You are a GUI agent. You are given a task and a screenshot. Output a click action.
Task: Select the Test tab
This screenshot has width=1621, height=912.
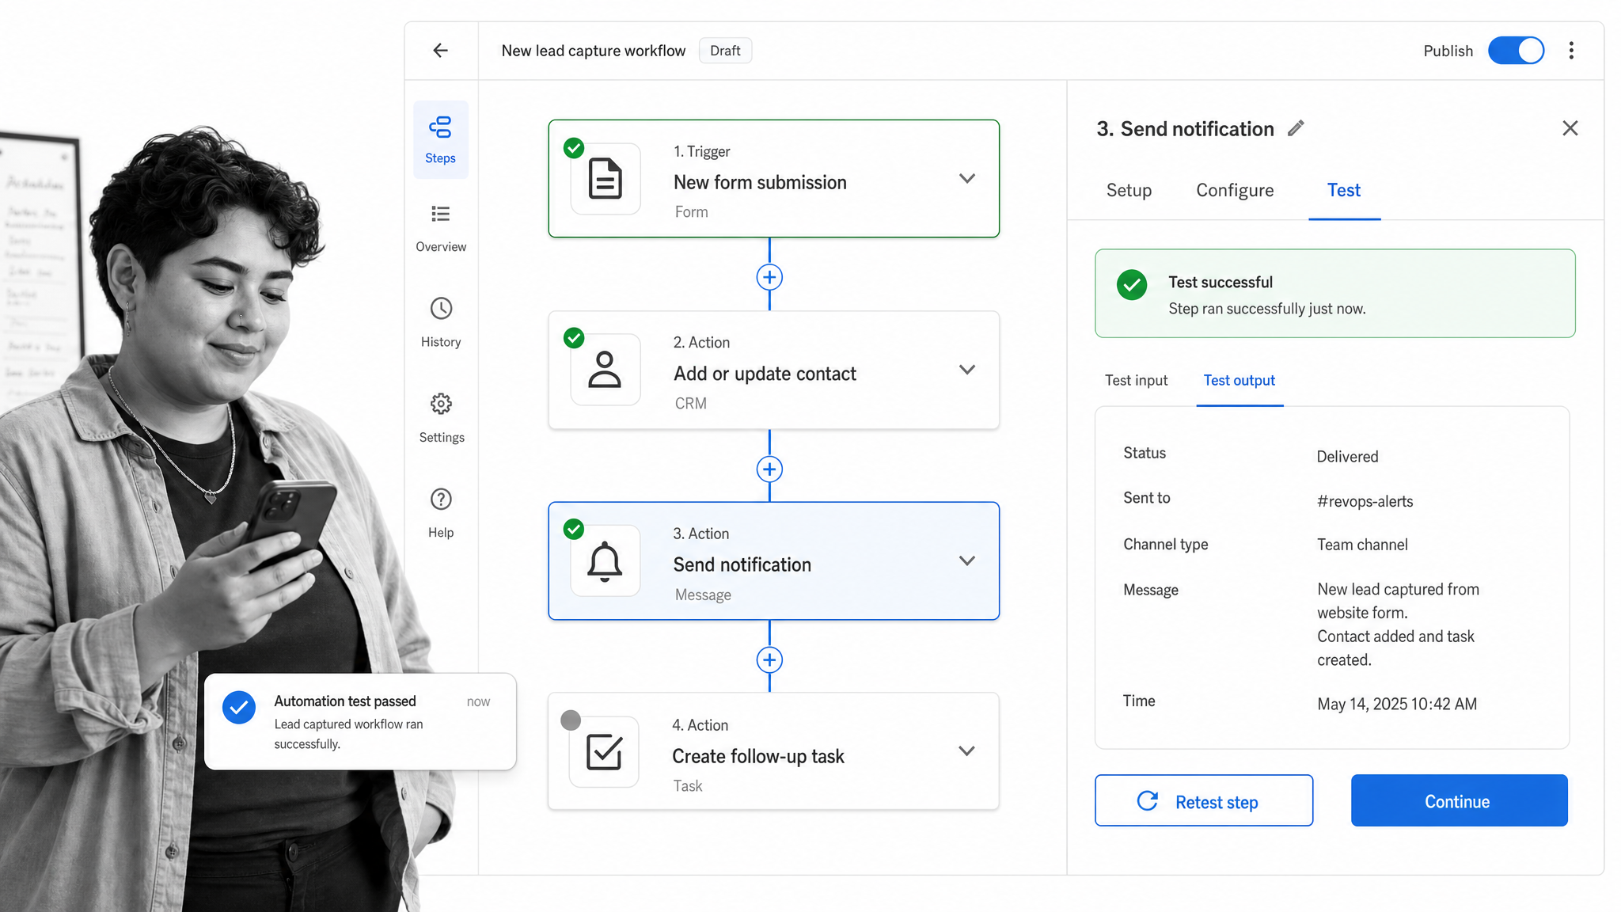coord(1344,191)
